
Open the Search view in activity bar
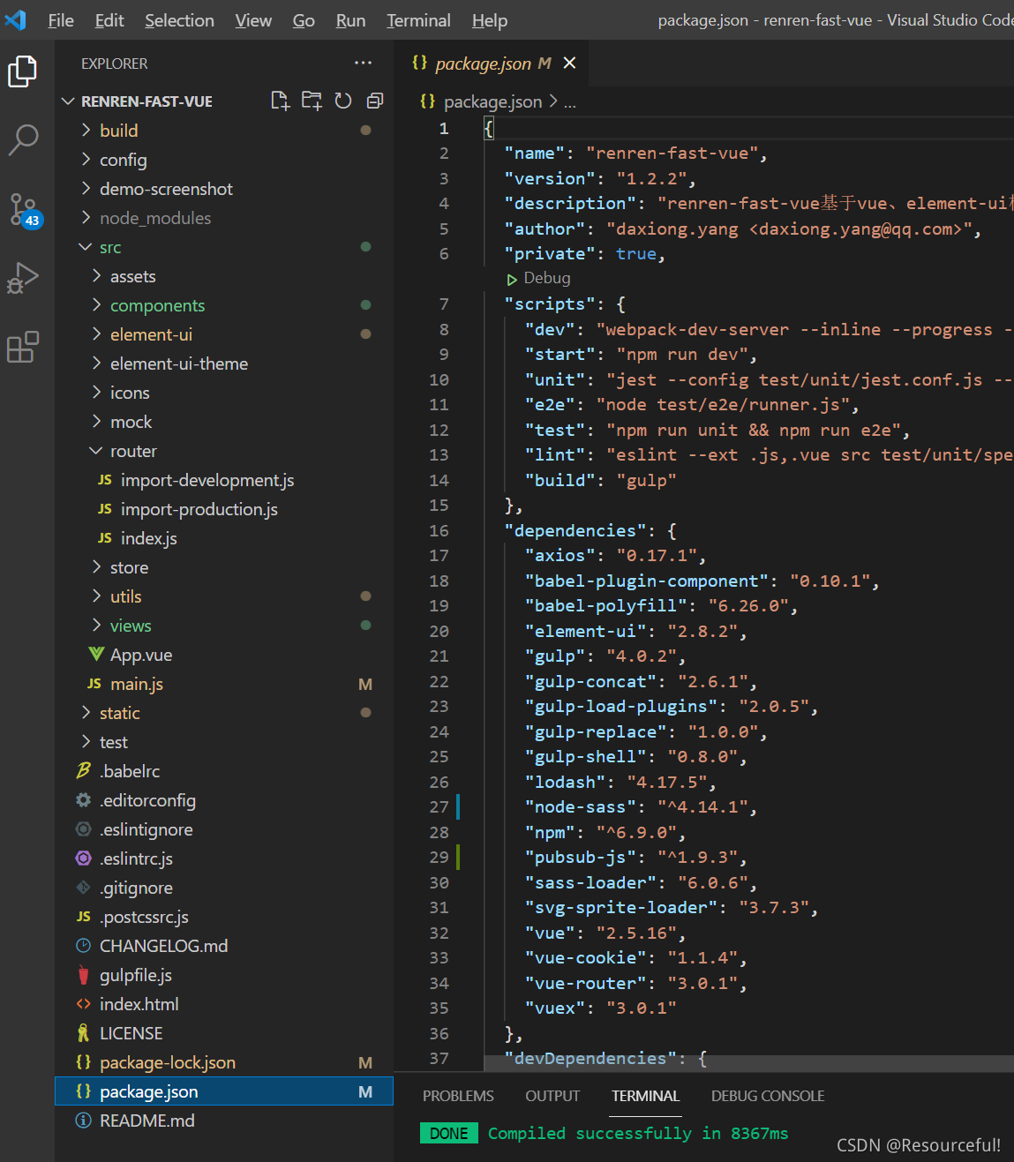point(24,139)
